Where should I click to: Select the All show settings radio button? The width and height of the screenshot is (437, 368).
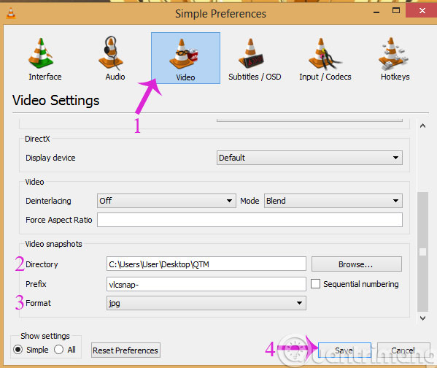pyautogui.click(x=59, y=350)
